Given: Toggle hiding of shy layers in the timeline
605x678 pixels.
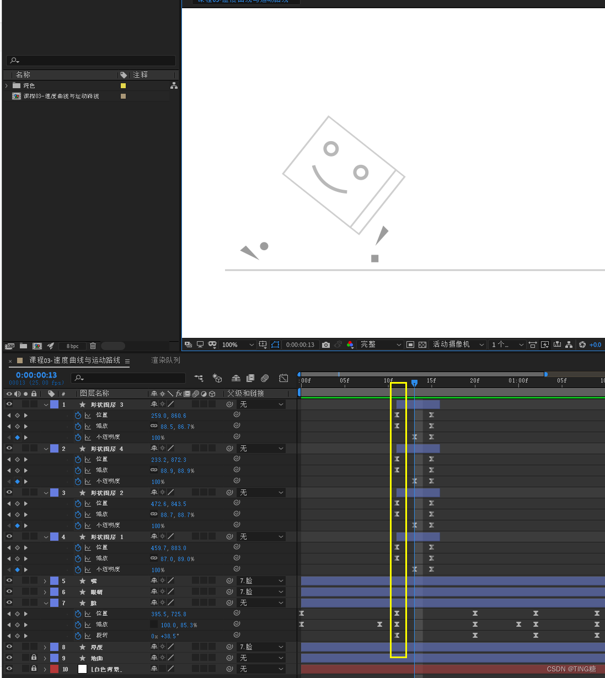Looking at the screenshot, I should coord(236,378).
